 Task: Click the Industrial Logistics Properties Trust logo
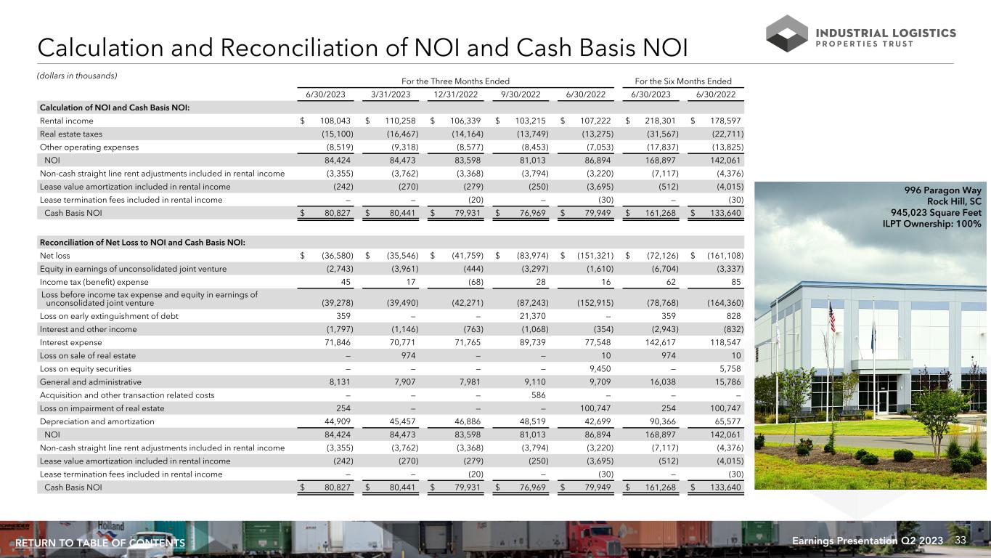(861, 33)
